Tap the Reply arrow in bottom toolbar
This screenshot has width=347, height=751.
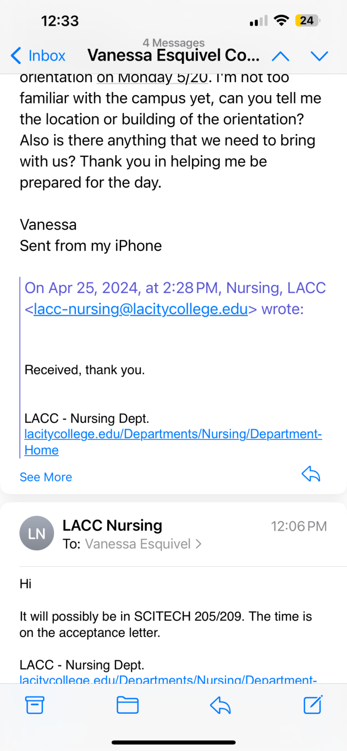point(220,705)
